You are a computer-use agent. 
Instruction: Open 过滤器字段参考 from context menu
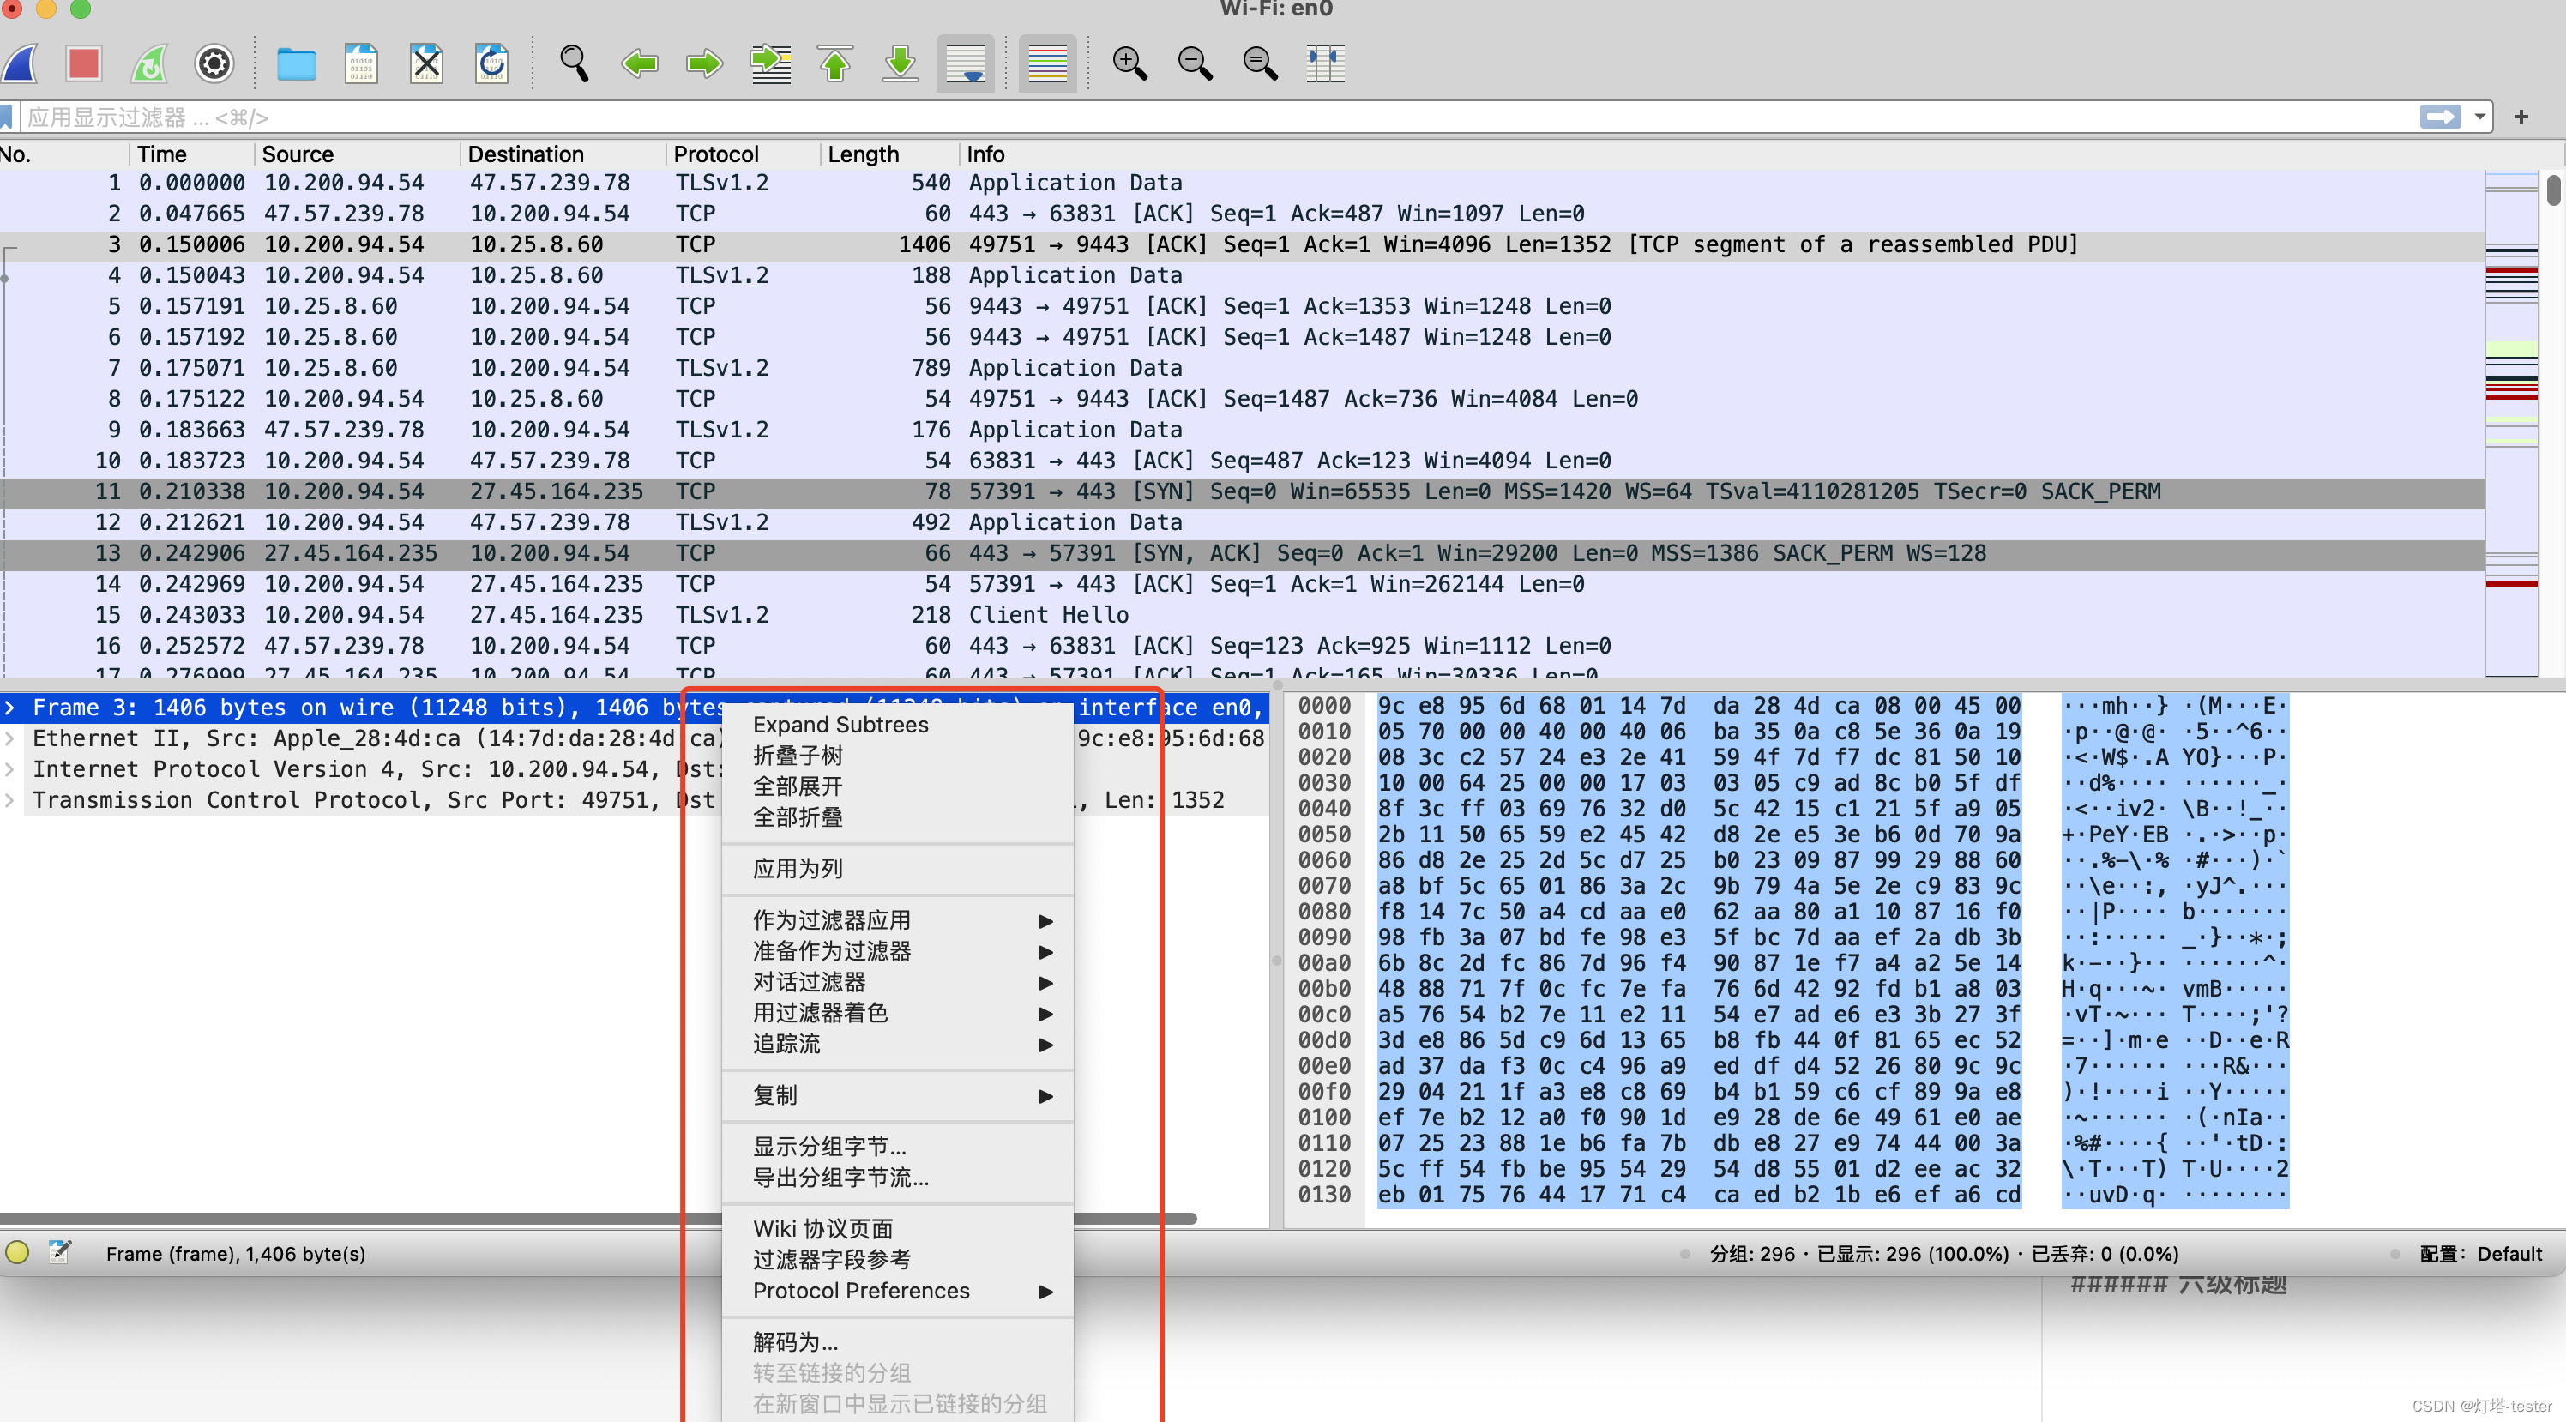(898, 1261)
